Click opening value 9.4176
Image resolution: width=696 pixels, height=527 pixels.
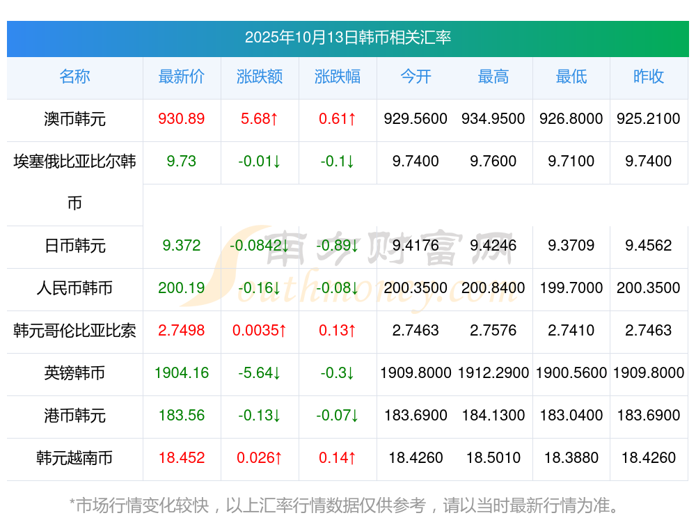click(416, 246)
